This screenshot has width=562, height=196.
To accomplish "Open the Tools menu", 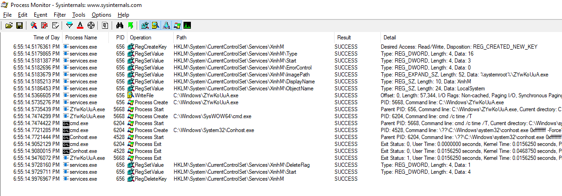I will tap(79, 15).
